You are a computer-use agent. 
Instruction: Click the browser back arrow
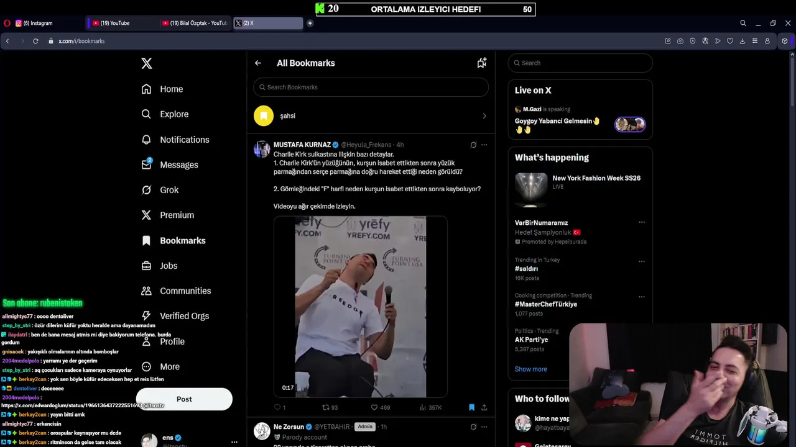point(7,41)
